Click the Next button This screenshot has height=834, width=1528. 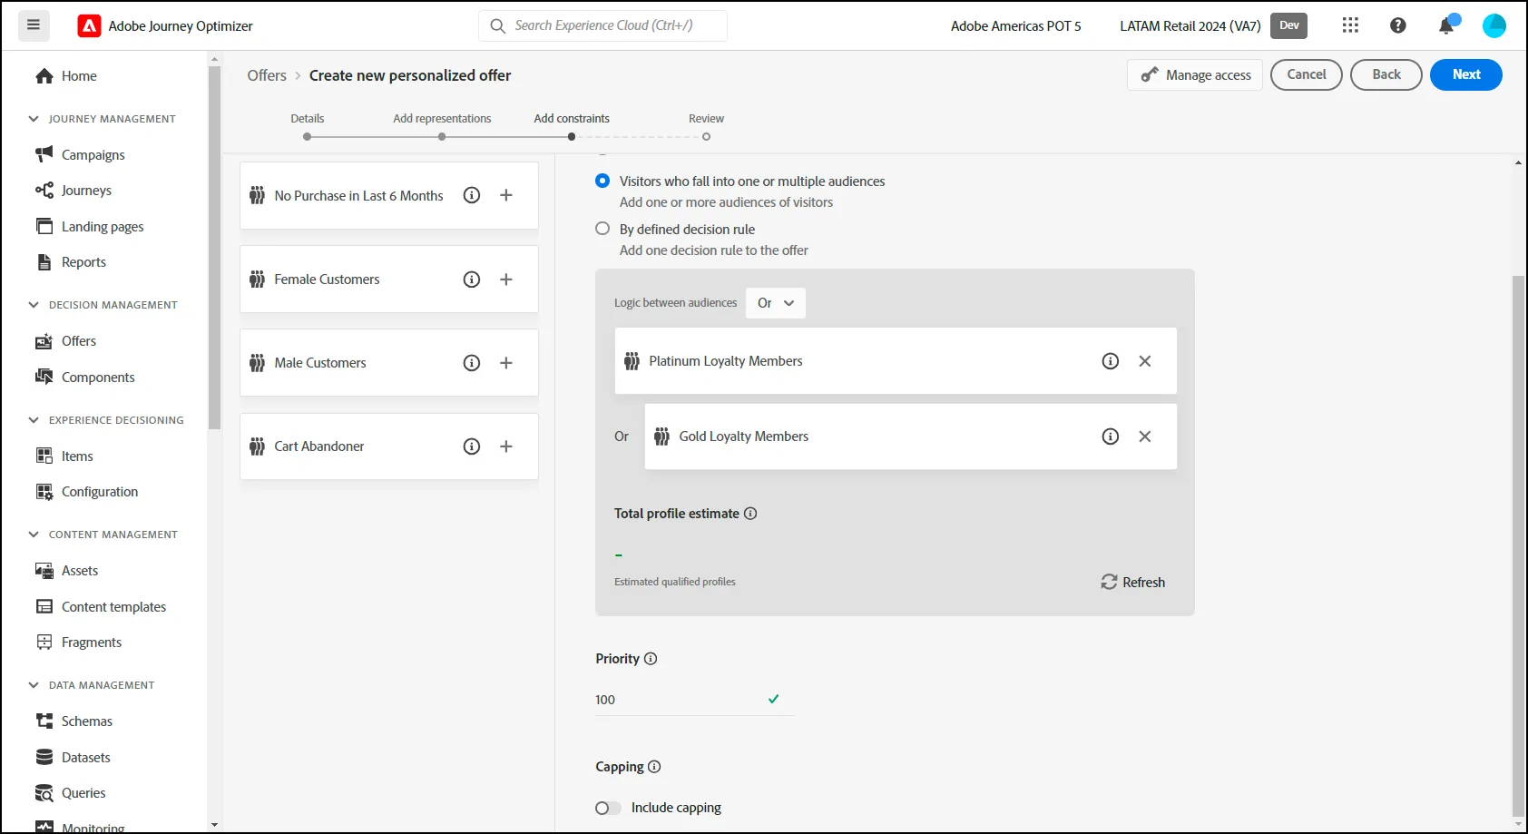click(x=1466, y=74)
